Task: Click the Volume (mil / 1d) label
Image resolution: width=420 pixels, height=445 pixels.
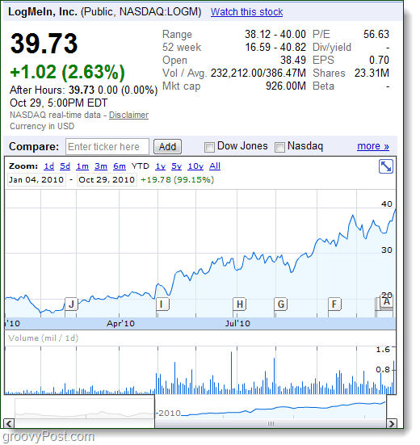Action: (43, 338)
